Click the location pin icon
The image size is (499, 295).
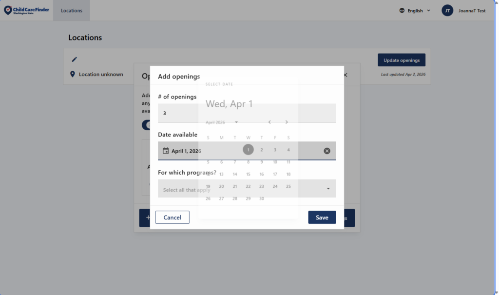tap(73, 74)
